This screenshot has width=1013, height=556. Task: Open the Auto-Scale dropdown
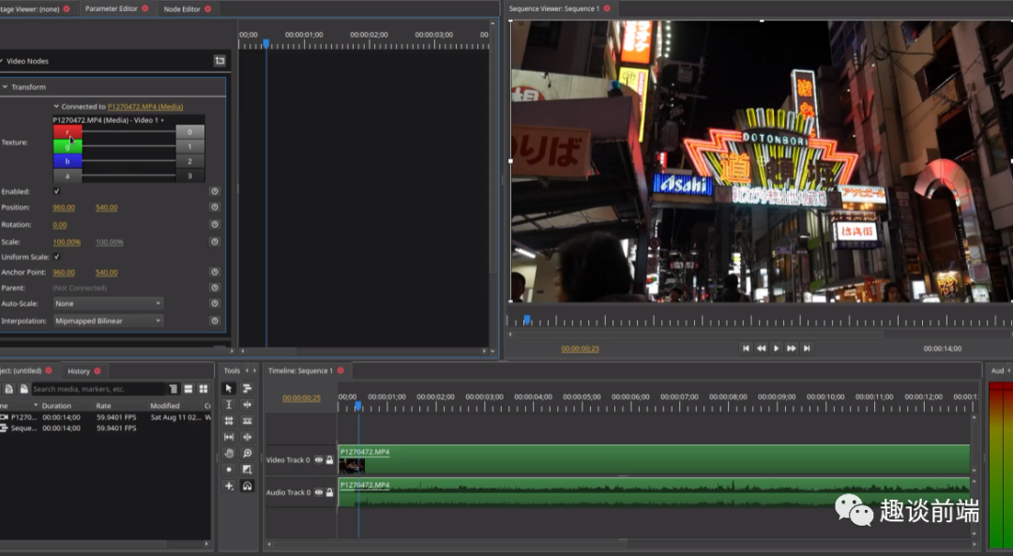tap(107, 304)
